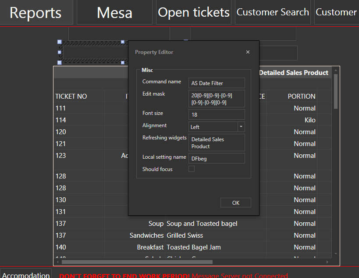Enable the Should focus checkbox

192,169
